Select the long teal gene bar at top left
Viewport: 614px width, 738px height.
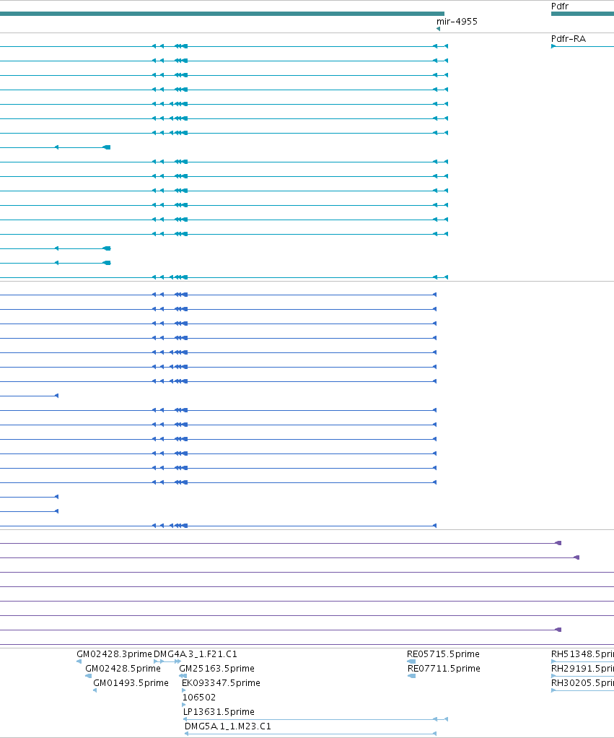(222, 14)
